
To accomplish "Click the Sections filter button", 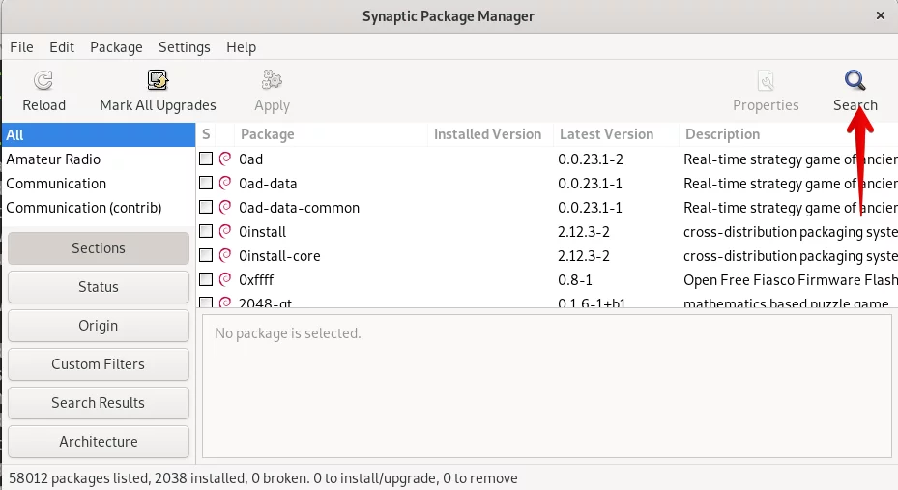I will pyautogui.click(x=99, y=247).
